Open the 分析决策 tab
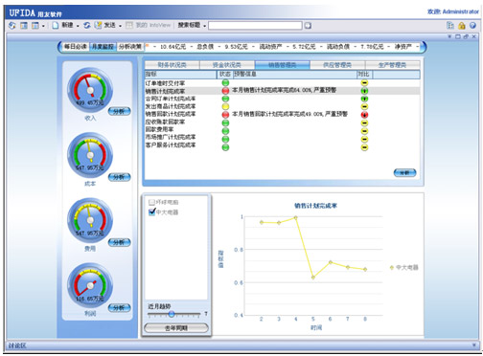Viewport: 483px width, 356px height. (x=130, y=47)
